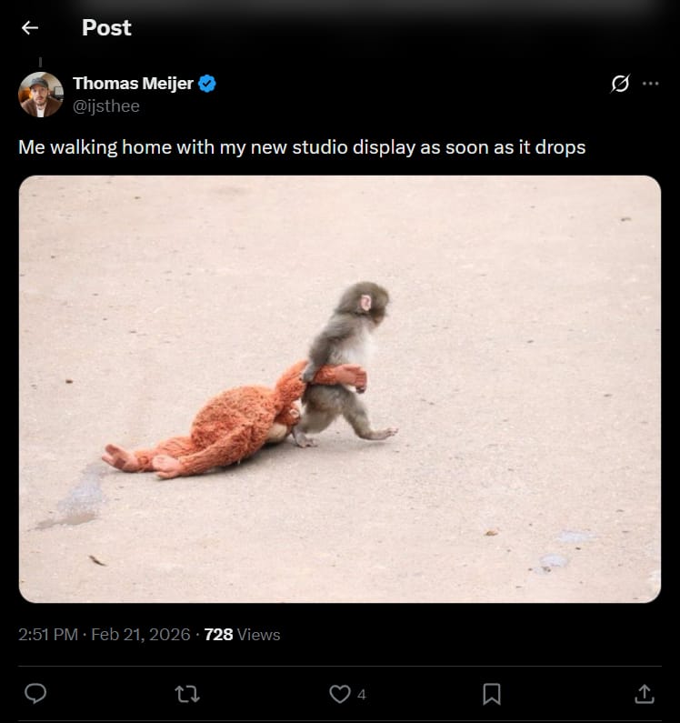Reply to the post via comment icon
This screenshot has height=723, width=680.
(x=35, y=694)
